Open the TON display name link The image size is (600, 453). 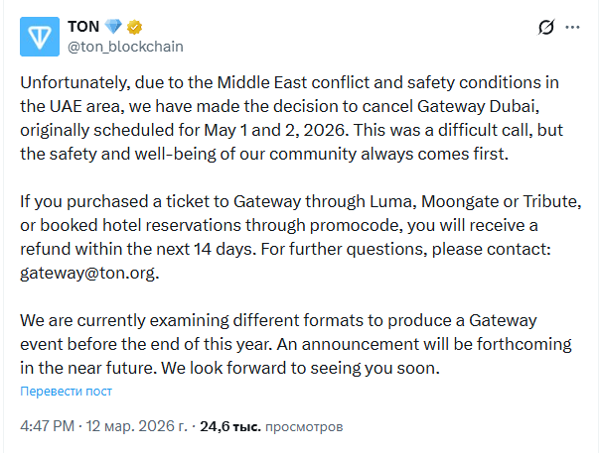click(x=81, y=26)
